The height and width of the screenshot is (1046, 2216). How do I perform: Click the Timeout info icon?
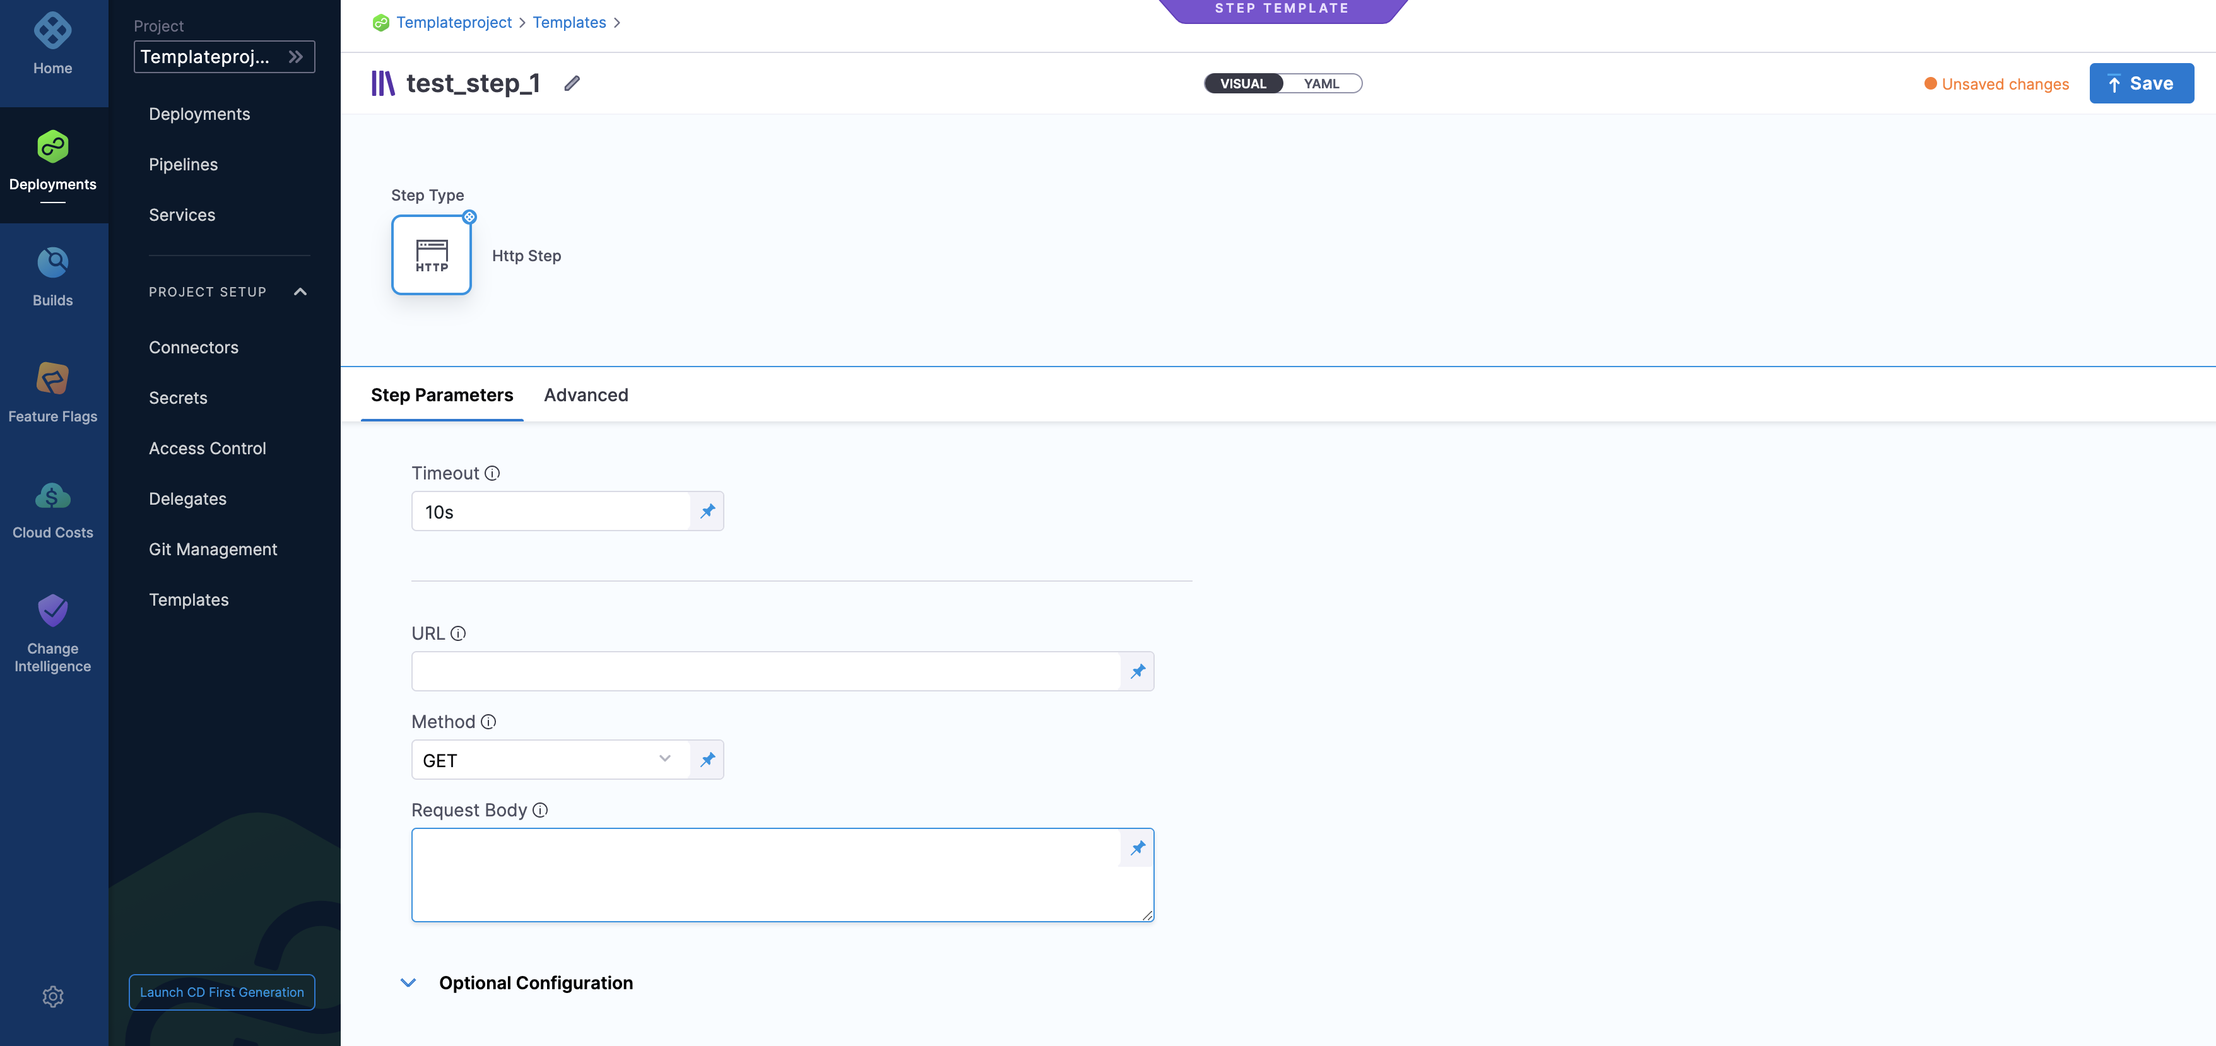click(492, 473)
